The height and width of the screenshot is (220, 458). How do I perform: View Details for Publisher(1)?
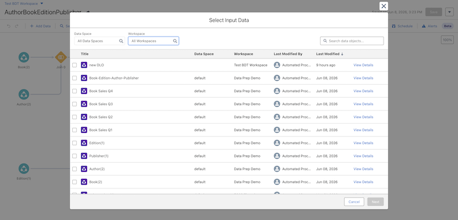pyautogui.click(x=364, y=156)
